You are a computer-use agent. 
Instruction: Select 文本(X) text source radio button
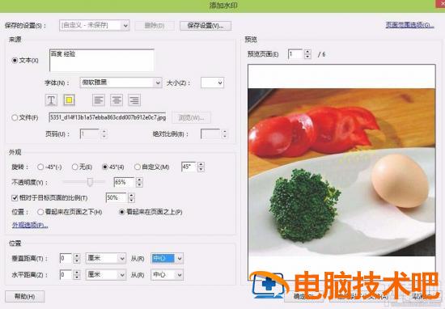[15, 61]
